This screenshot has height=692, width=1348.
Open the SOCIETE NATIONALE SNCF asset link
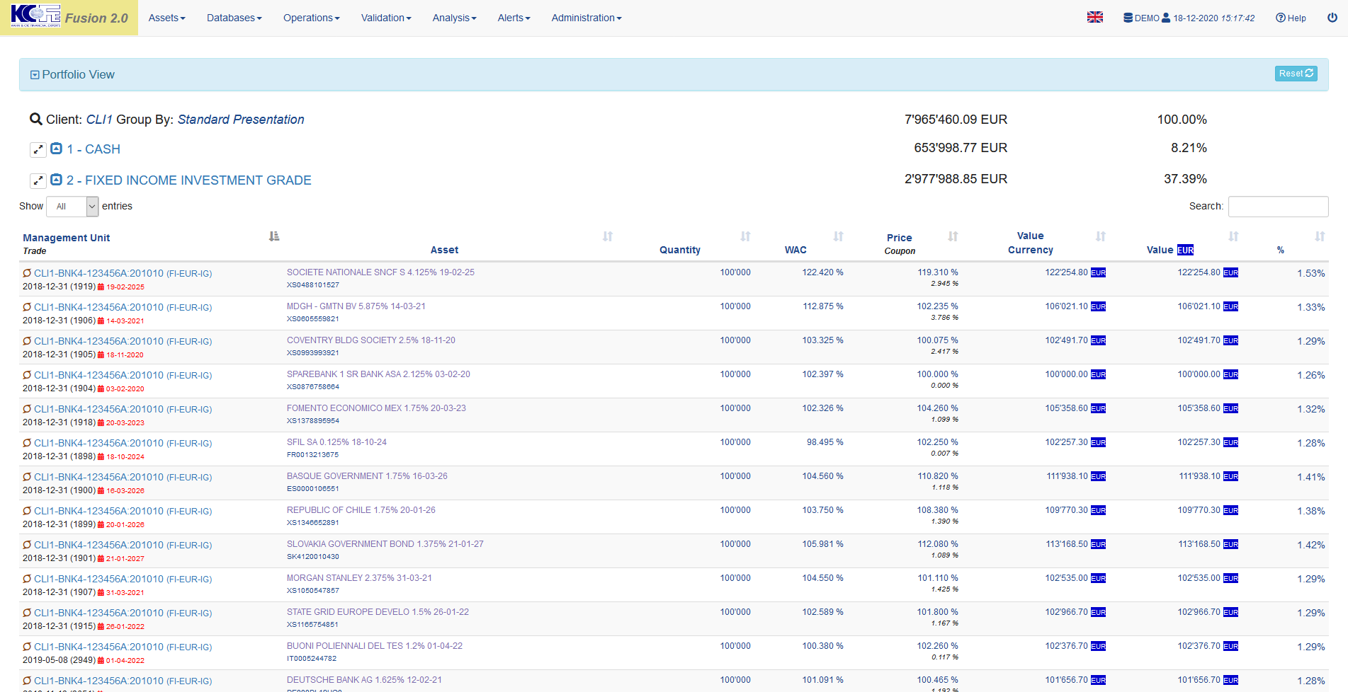tap(380, 272)
